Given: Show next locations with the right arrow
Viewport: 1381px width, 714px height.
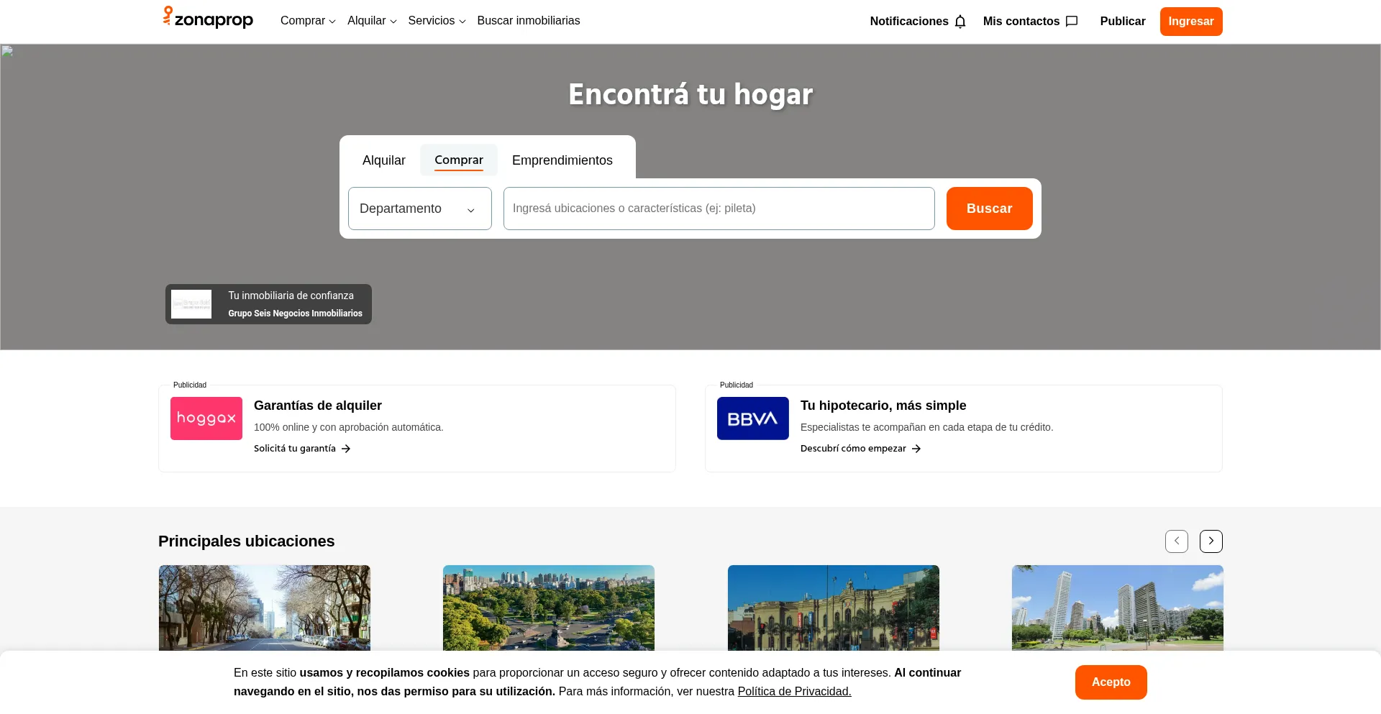Looking at the screenshot, I should tap(1211, 541).
